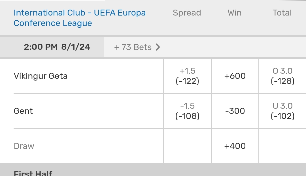
Task: Pick Gent to win at -300
Action: (x=235, y=111)
